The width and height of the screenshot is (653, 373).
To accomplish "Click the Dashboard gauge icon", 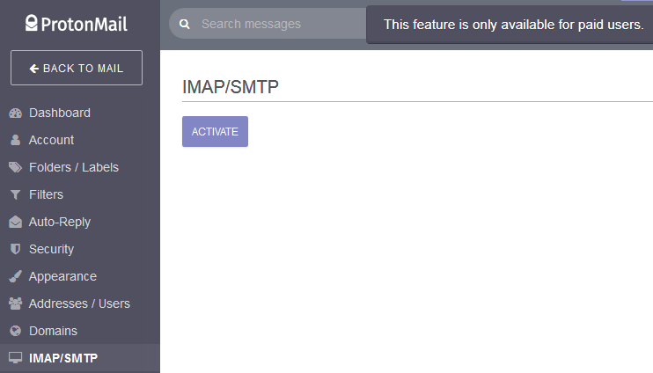I will tap(15, 113).
